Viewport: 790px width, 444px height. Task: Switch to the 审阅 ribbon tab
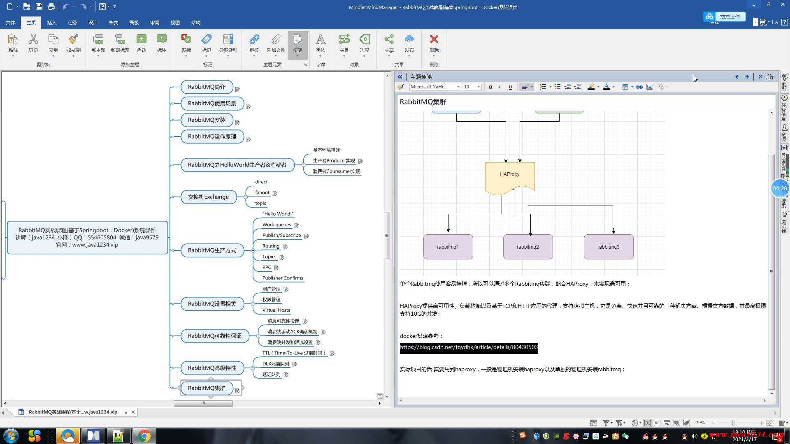coord(155,23)
